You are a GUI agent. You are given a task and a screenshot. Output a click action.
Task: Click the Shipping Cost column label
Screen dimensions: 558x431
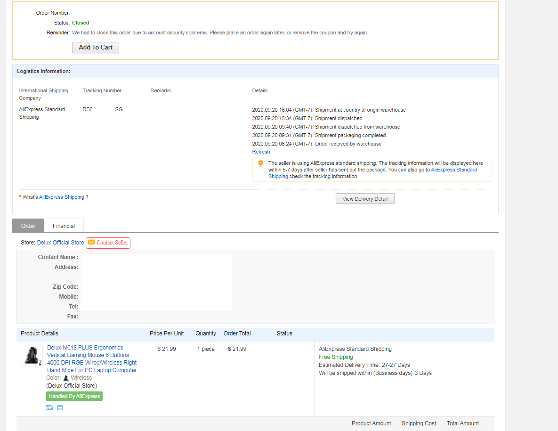pos(419,423)
